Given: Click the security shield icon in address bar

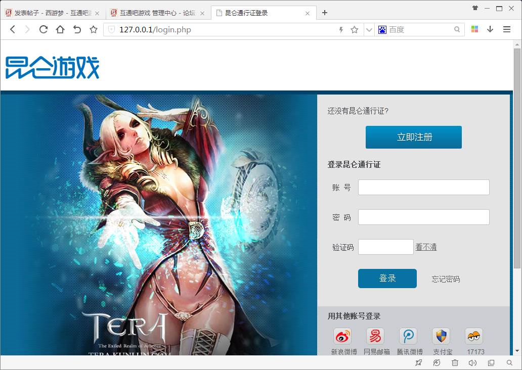Looking at the screenshot, I should (x=111, y=30).
